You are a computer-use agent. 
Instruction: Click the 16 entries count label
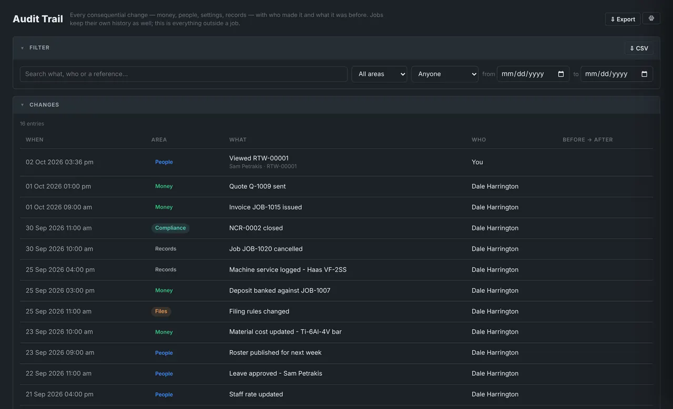tap(32, 124)
